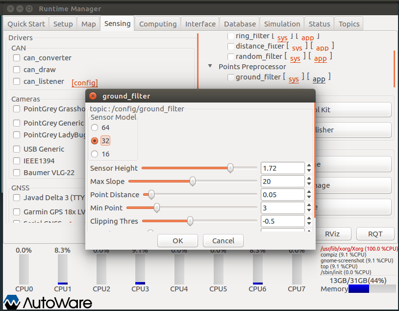
Task: Select the 64 sensor model
Action: (94, 128)
